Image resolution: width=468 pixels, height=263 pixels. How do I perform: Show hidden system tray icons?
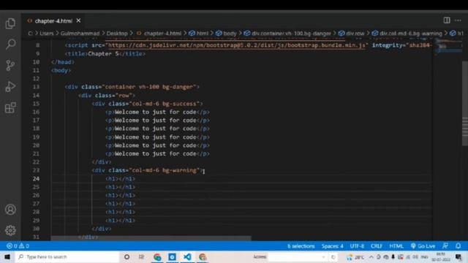point(371,256)
